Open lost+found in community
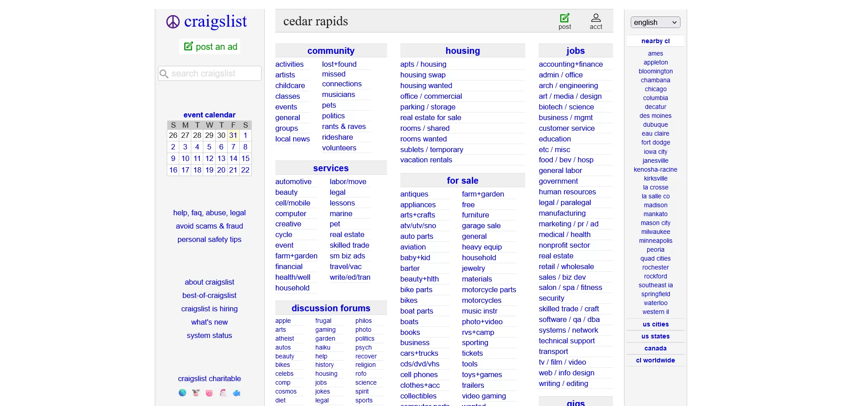This screenshot has width=854, height=406. point(339,64)
